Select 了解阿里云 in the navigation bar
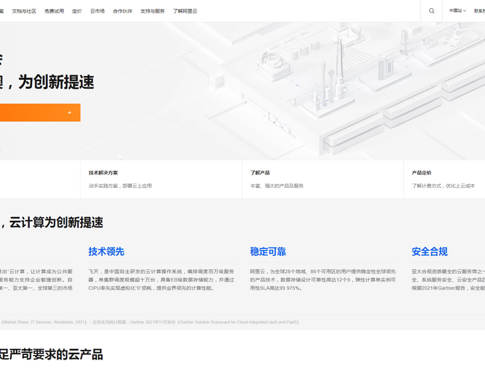 185,11
